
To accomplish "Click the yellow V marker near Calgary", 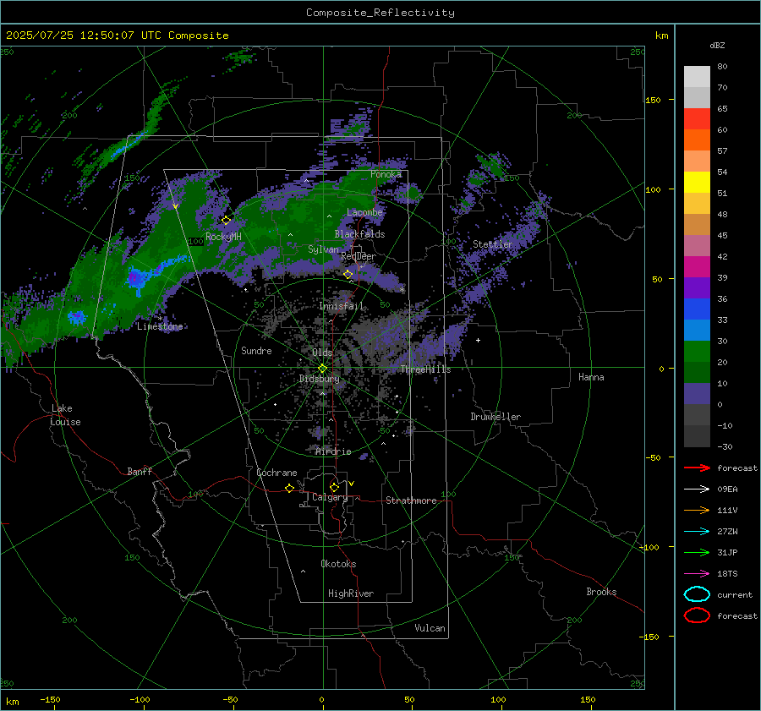I will [x=352, y=484].
